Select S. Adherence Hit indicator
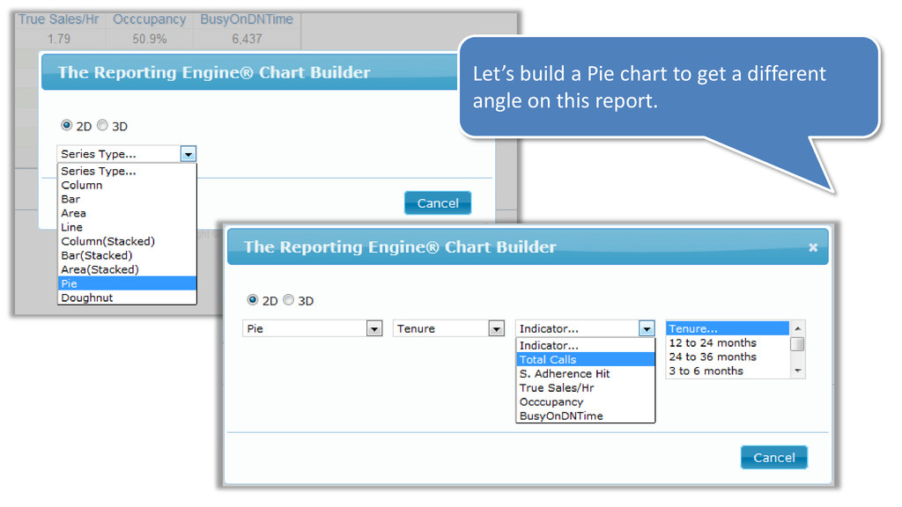This screenshot has height=507, width=902. (x=586, y=373)
